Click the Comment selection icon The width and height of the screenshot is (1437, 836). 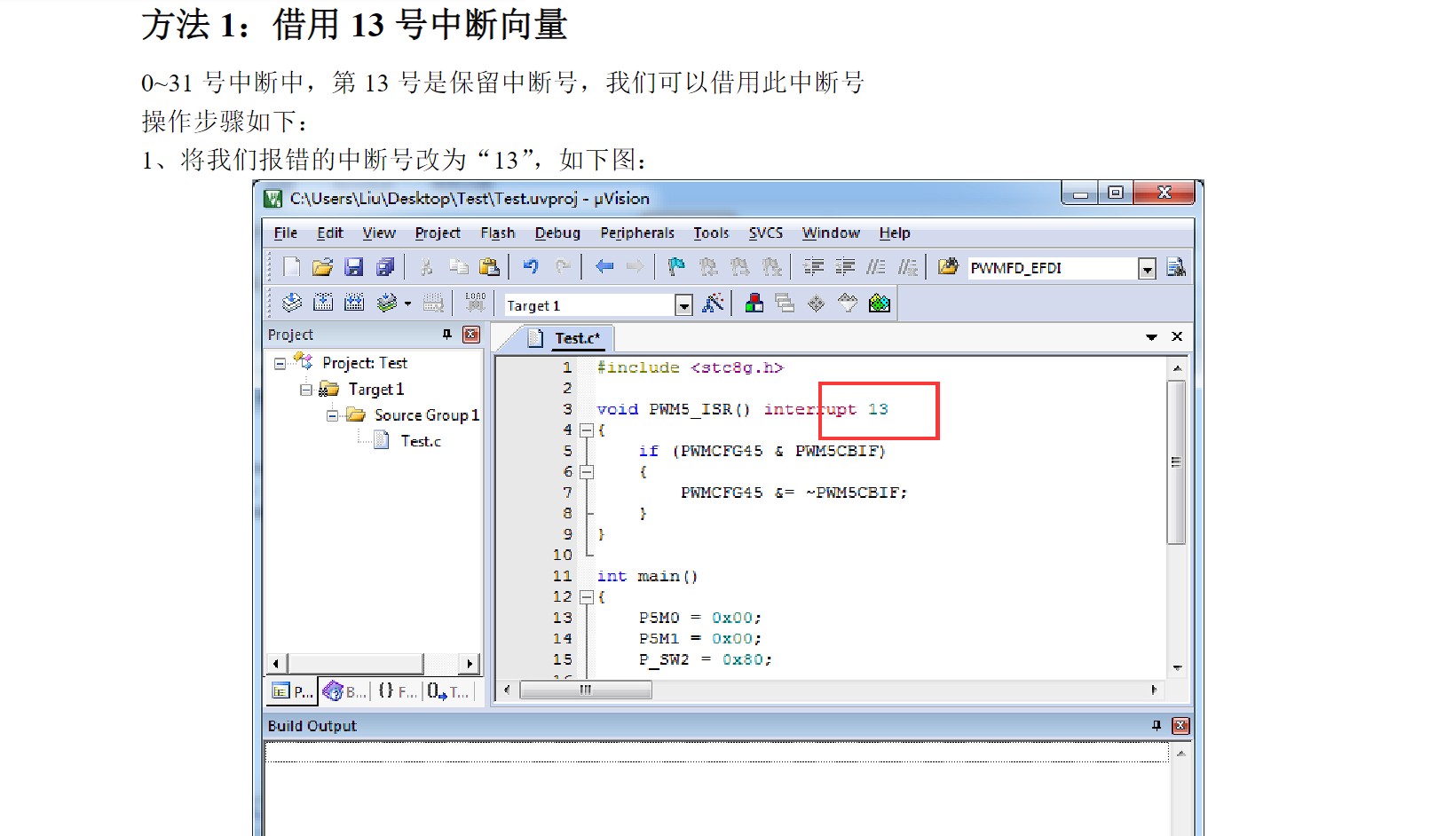tap(876, 267)
